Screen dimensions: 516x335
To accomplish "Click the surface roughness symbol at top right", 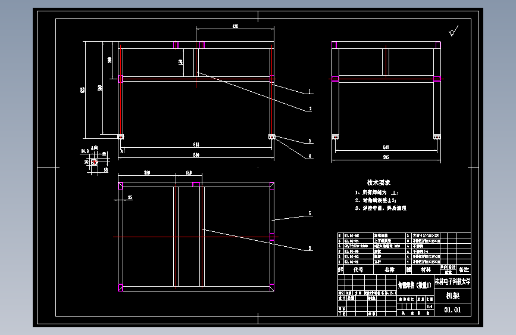I will 453,30.
